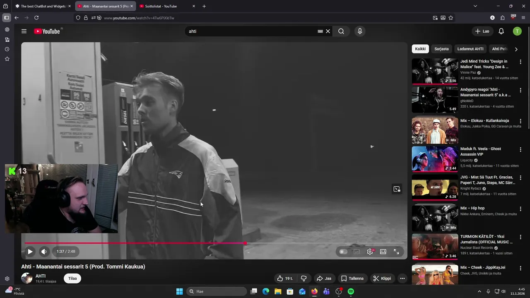Subscribe with the Tilaa button

[72, 279]
